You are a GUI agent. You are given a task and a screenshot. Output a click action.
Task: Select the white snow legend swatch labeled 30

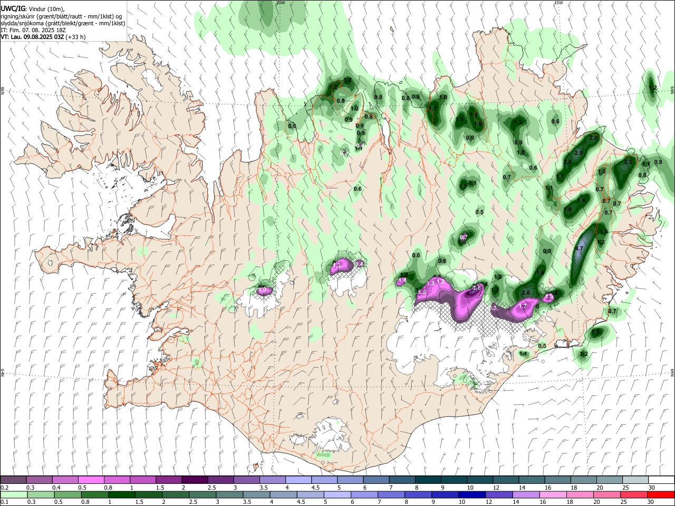[x=661, y=480]
